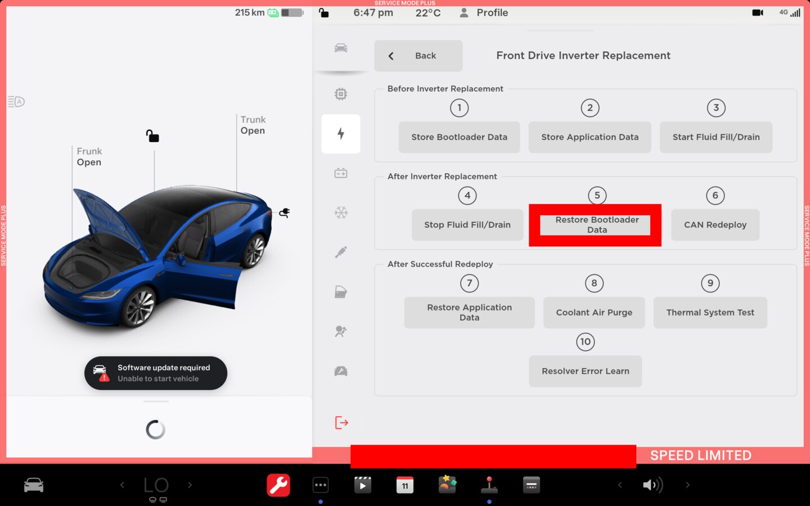Viewport: 810px width, 506px height.
Task: Click the CAN Redeploy button
Action: coord(715,225)
